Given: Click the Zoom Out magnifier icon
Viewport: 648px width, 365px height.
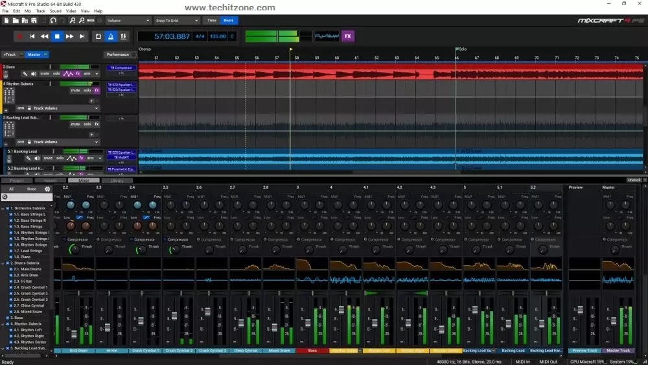Looking at the screenshot, I should (x=82, y=20).
